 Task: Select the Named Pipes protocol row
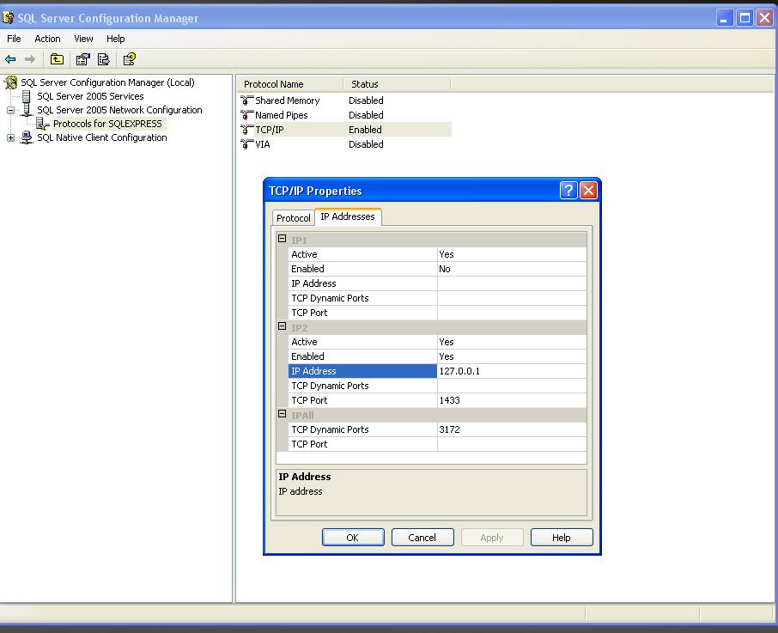point(346,115)
